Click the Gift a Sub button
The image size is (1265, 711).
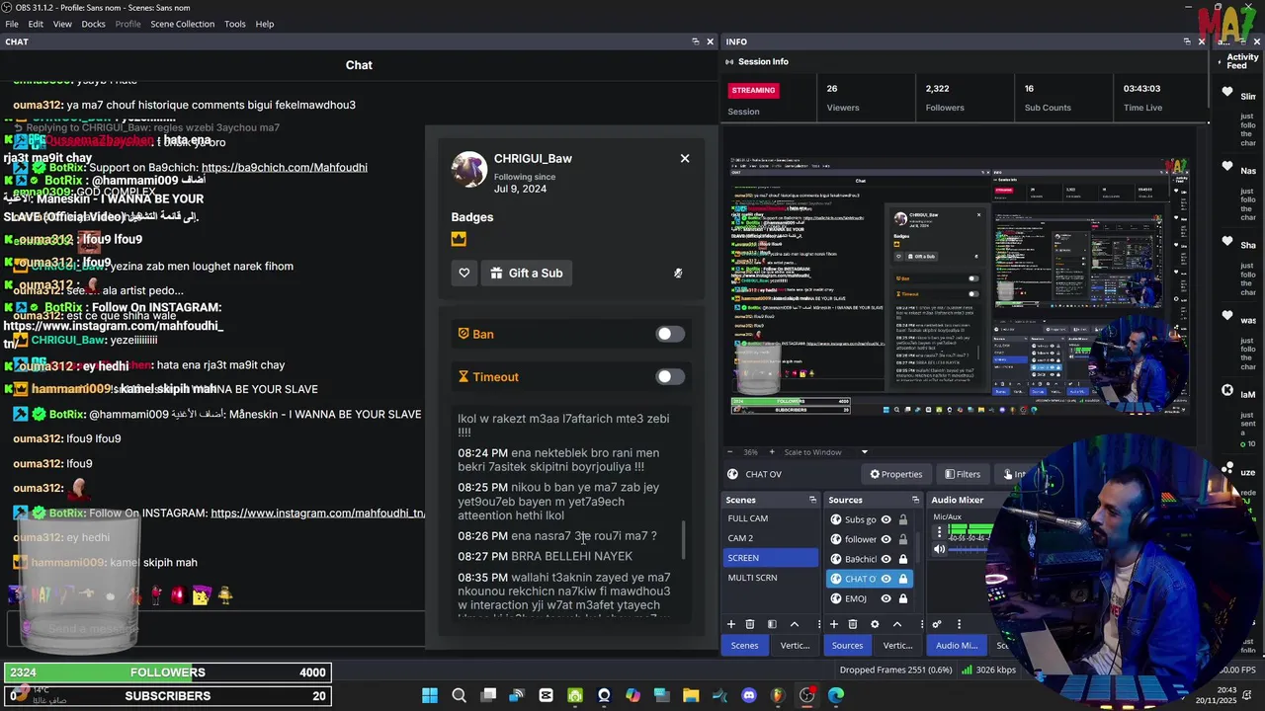tap(527, 274)
